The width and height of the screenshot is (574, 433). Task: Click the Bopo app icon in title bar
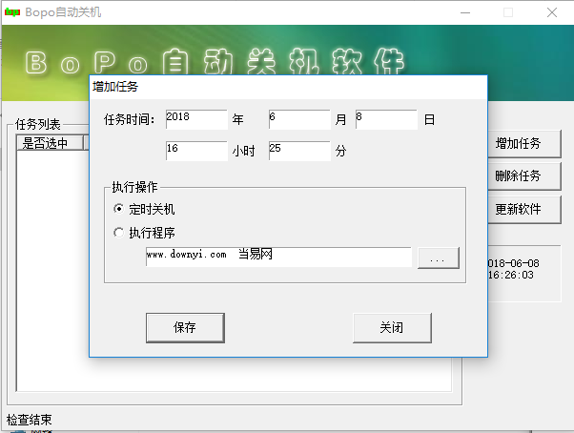[11, 12]
